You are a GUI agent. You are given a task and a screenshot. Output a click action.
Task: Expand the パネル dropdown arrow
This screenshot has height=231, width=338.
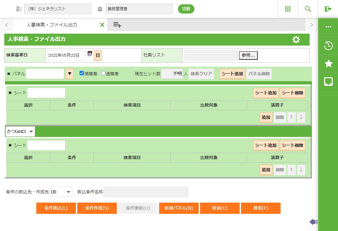[x=69, y=74]
